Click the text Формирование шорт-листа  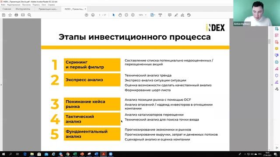pos(147,90)
